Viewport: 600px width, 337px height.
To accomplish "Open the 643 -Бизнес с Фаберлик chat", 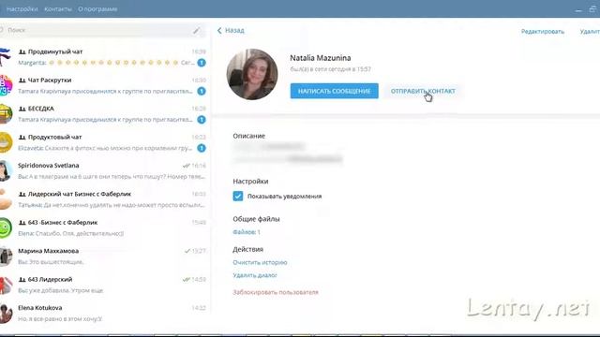I will click(x=104, y=227).
